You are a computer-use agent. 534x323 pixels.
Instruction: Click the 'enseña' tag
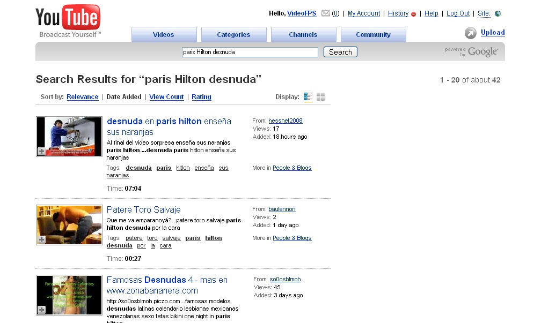[x=204, y=168]
